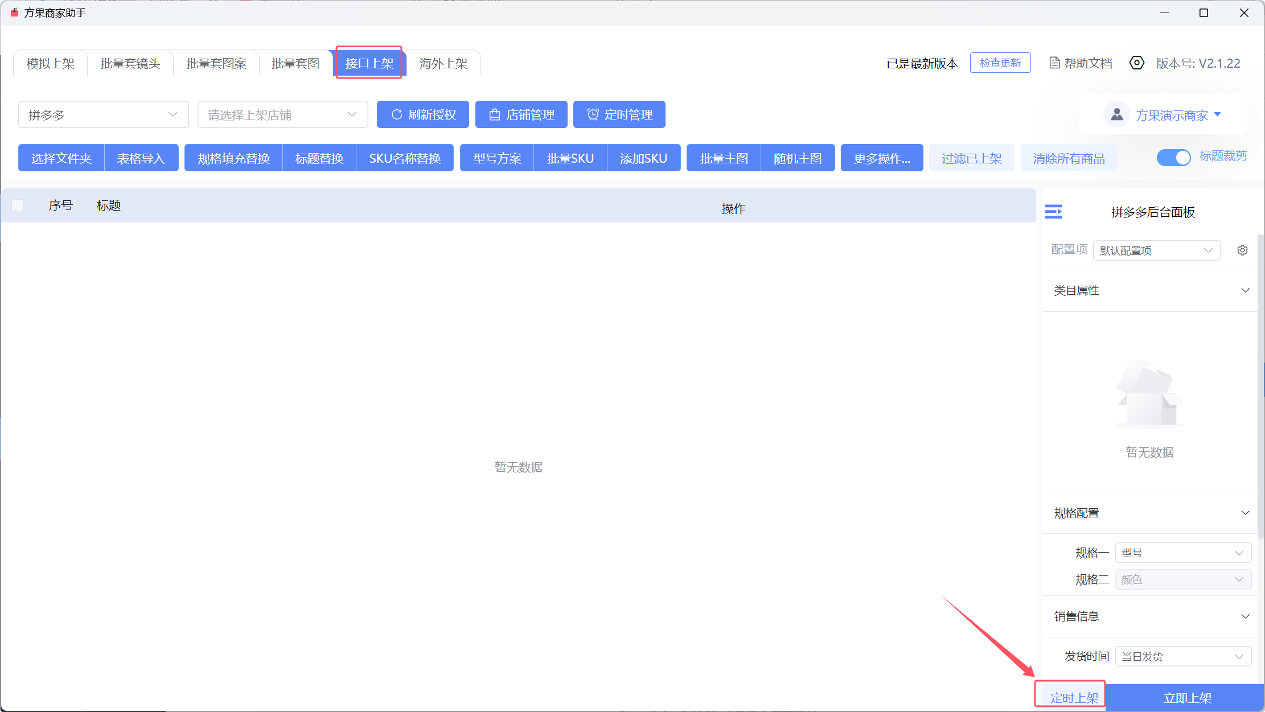Viewport: 1265px width, 712px height.
Task: Click the gear icon beside 默认配置项
Action: pyautogui.click(x=1242, y=250)
